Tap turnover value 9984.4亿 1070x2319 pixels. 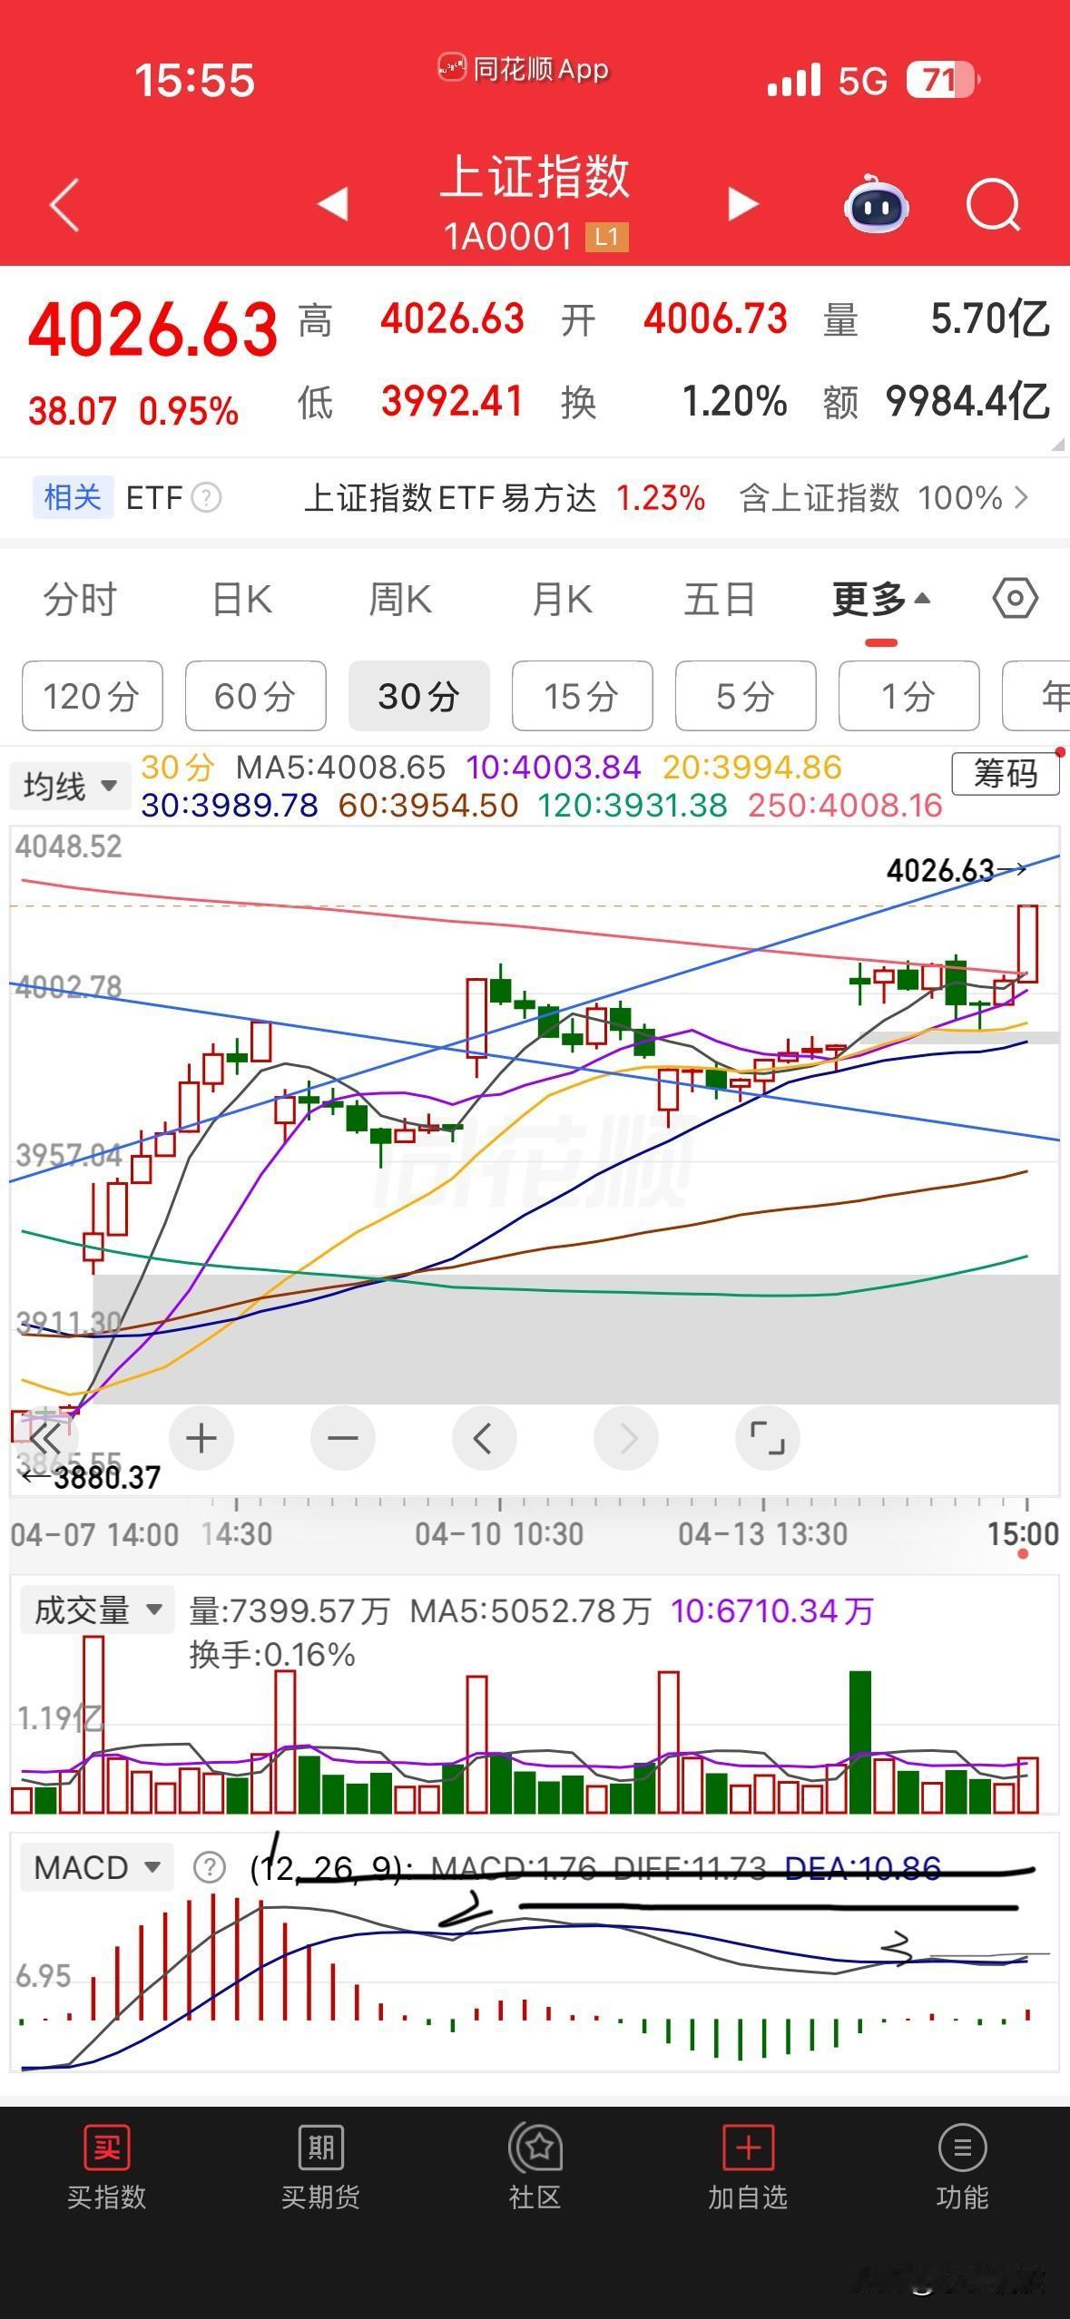click(967, 401)
